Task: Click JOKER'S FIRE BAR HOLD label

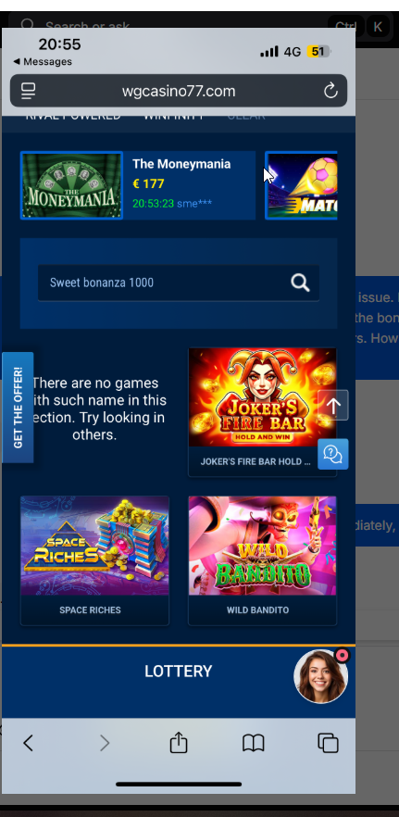Action: [x=256, y=461]
